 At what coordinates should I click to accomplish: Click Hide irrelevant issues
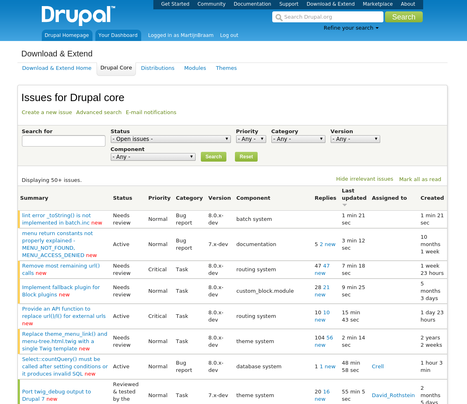(364, 179)
